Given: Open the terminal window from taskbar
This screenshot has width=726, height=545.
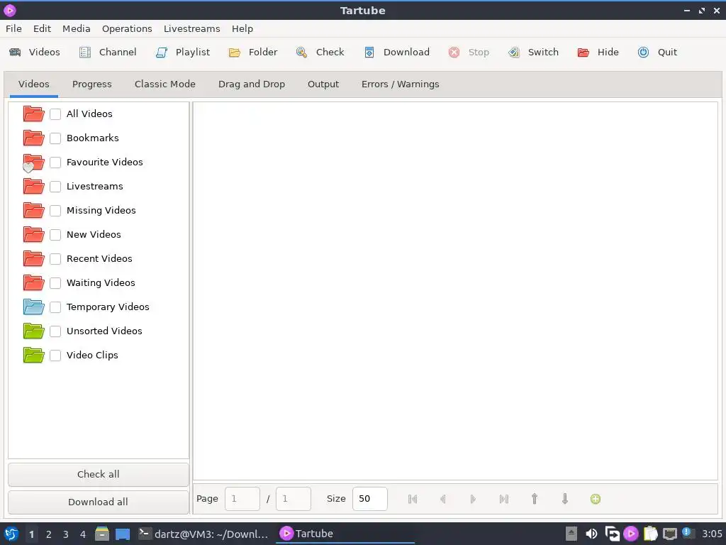Looking at the screenshot, I should click(203, 534).
